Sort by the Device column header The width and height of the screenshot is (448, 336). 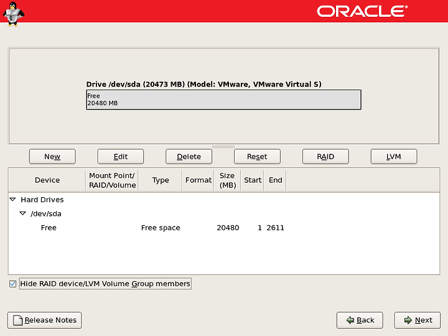coord(47,180)
